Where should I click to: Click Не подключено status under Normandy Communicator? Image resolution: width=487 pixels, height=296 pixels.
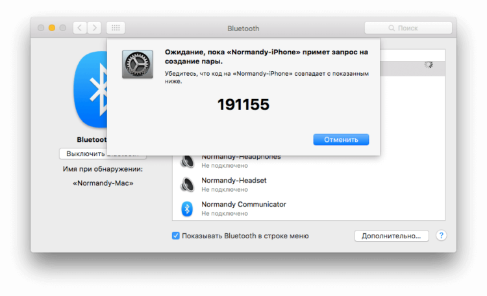(x=225, y=214)
